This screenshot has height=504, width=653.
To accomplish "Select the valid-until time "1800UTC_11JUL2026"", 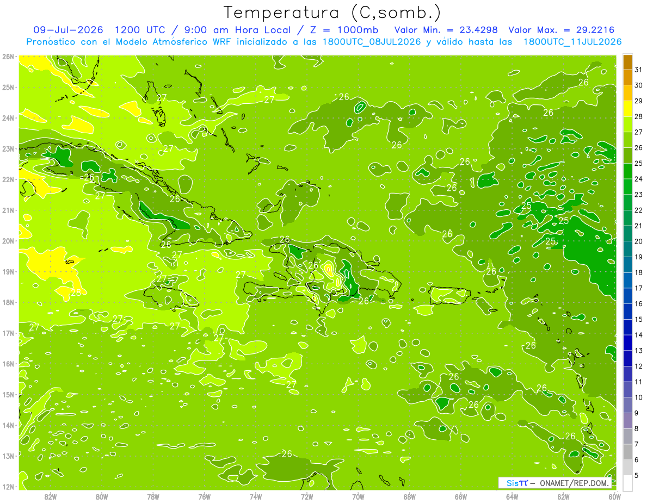I will click(x=572, y=41).
